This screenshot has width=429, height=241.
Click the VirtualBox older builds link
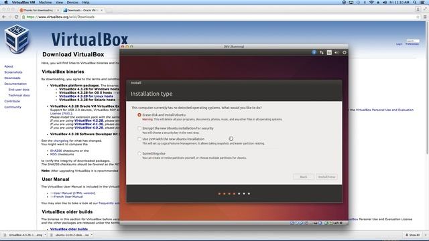coord(69,229)
